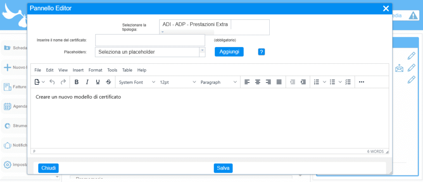Toggle bold formatting in editor toolbar

click(76, 82)
